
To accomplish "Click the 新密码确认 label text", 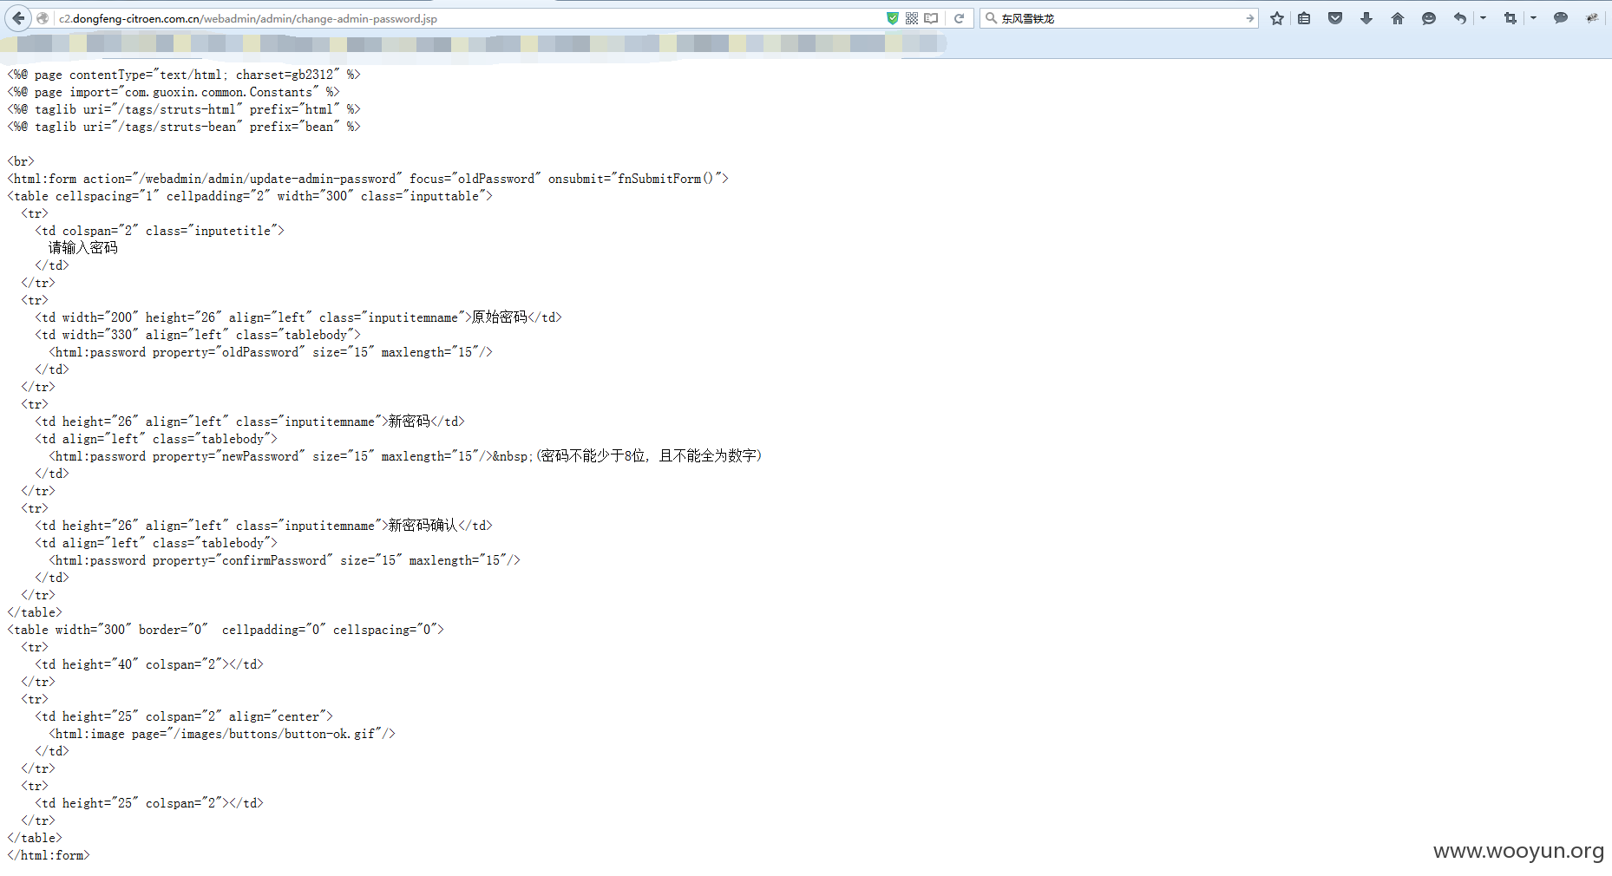I will point(423,526).
